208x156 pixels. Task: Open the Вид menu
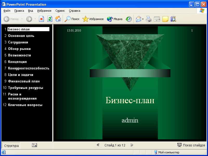(30, 11)
